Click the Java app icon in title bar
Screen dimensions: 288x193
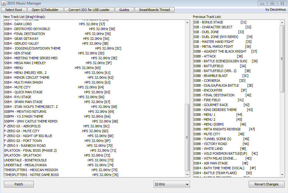pyautogui.click(x=3, y=3)
